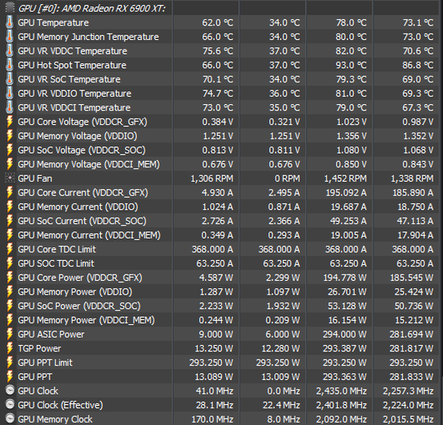Select the GPU Fan row label
Screen dimensions: 443x425
[x=35, y=178]
